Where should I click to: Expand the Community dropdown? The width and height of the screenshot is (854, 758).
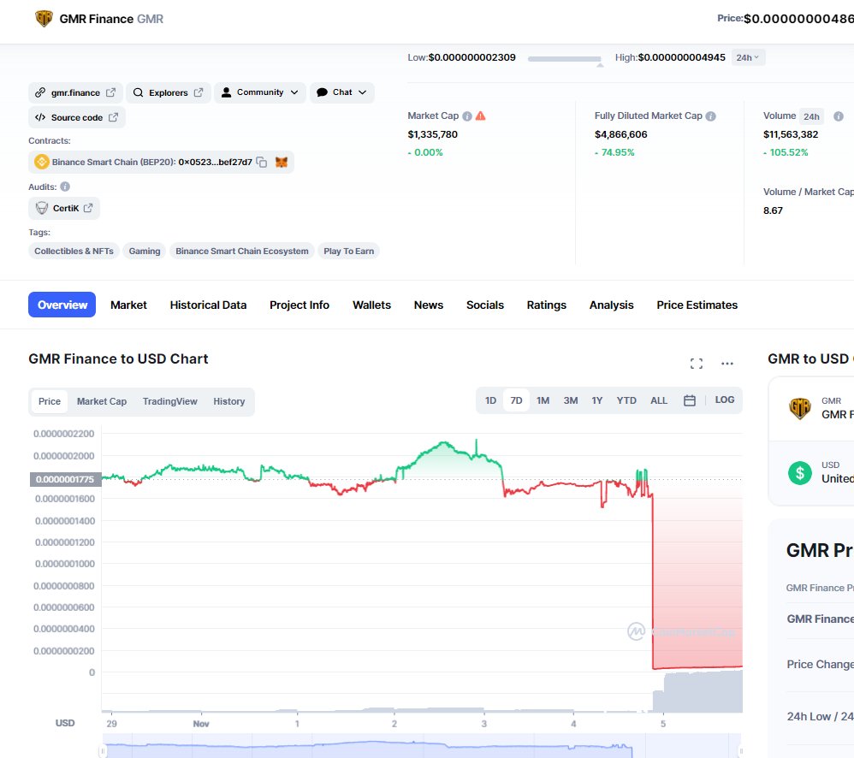pyautogui.click(x=260, y=92)
